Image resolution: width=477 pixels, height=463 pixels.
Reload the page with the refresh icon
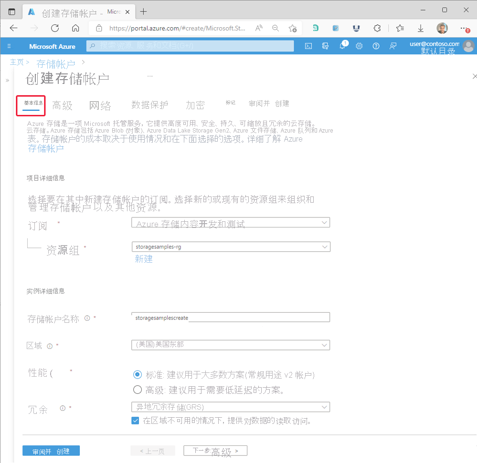click(55, 28)
